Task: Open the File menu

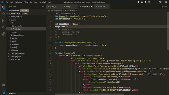Action: tap(7, 2)
